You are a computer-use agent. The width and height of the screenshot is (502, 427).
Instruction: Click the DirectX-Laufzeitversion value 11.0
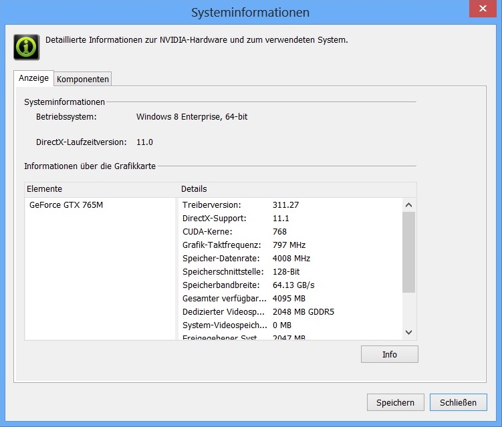click(144, 142)
